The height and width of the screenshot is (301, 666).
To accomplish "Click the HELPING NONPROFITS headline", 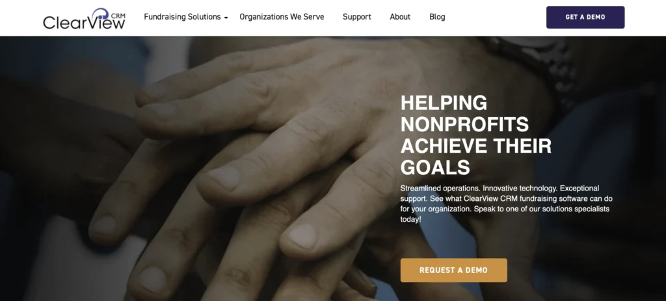I will point(464,114).
